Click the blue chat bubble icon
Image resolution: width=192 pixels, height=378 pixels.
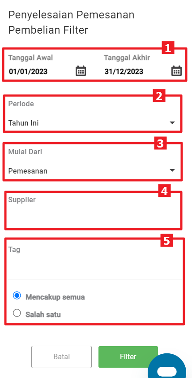(167, 366)
